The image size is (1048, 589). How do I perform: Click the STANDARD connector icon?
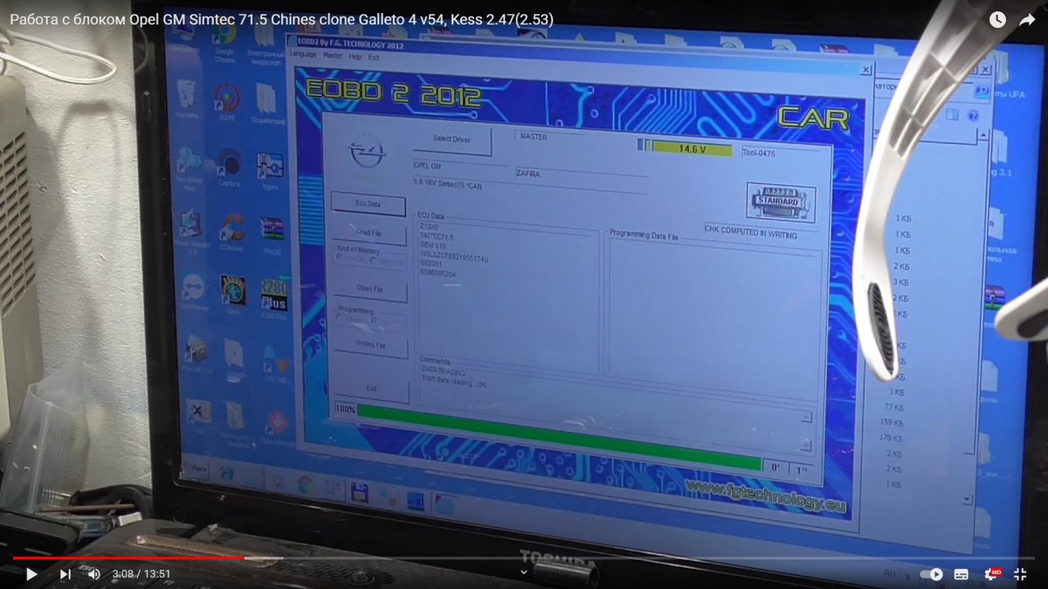(x=781, y=202)
